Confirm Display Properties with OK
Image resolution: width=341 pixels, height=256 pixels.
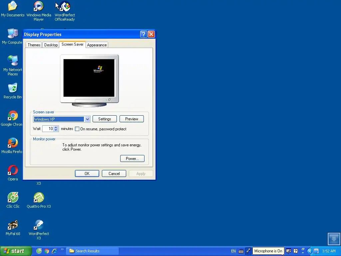87,173
